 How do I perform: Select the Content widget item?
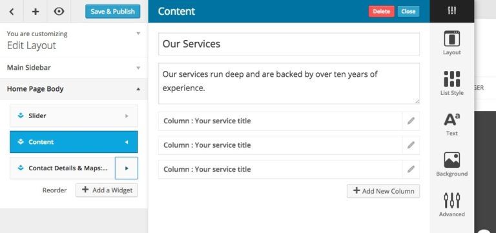click(74, 142)
